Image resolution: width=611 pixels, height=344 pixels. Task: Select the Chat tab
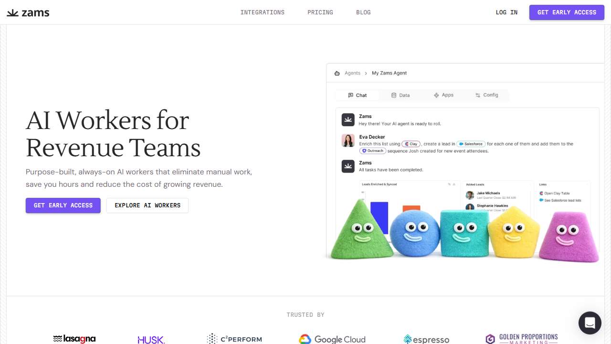point(357,95)
